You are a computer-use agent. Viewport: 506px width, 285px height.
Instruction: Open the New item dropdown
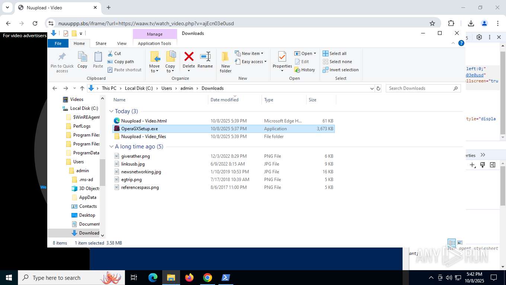click(249, 53)
